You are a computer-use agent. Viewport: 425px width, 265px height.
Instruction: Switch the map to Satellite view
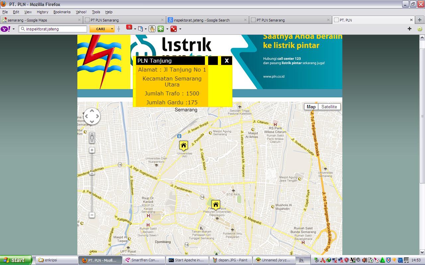point(329,107)
